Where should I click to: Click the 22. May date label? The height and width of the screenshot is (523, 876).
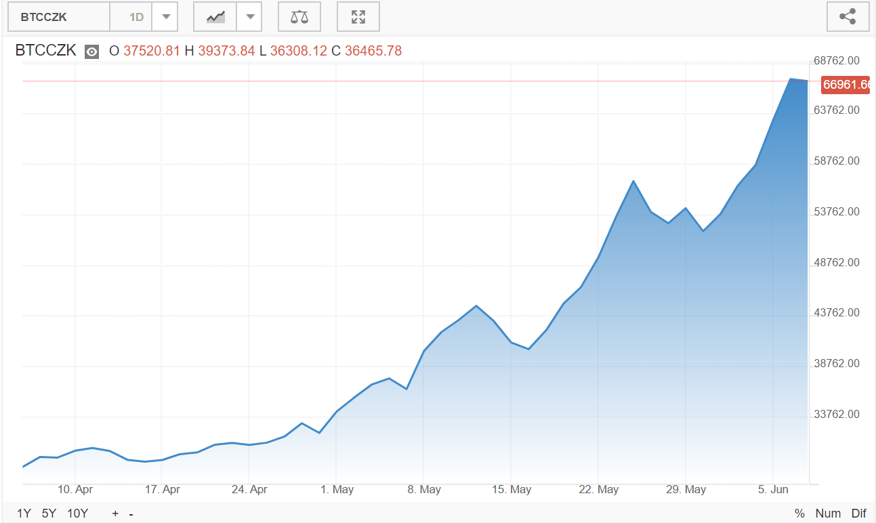pyautogui.click(x=598, y=489)
